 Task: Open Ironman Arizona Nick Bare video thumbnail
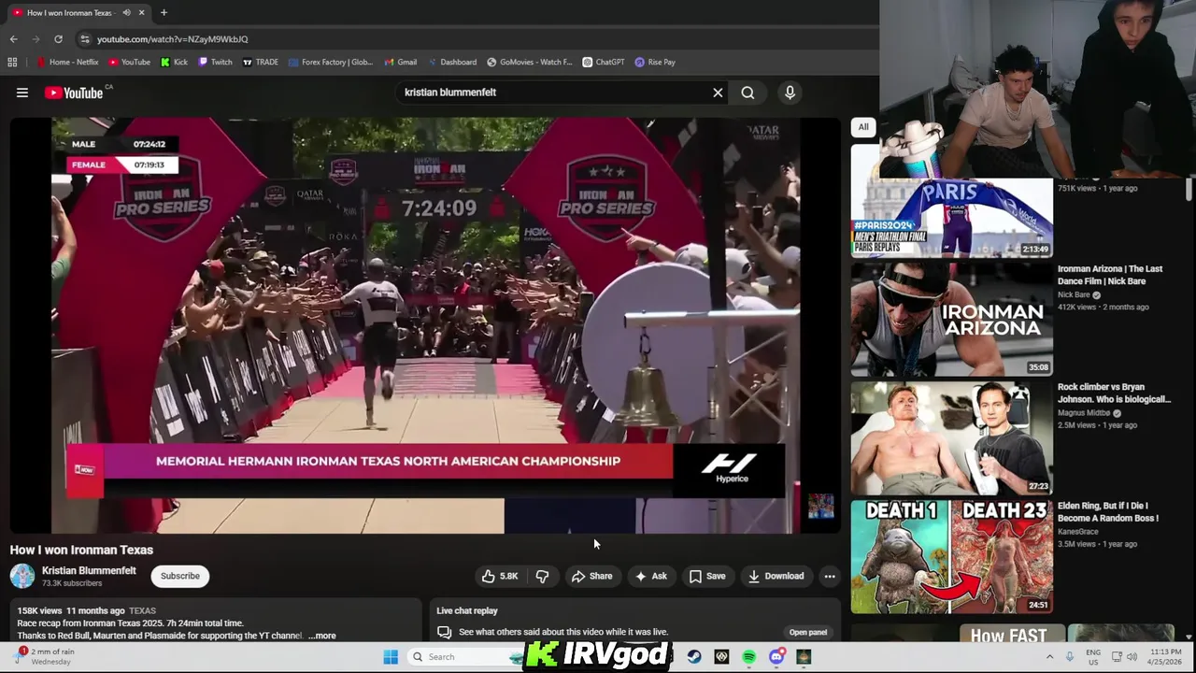pyautogui.click(x=951, y=319)
